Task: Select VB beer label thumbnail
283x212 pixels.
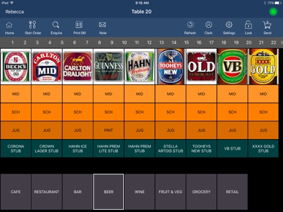Action: tap(232, 67)
